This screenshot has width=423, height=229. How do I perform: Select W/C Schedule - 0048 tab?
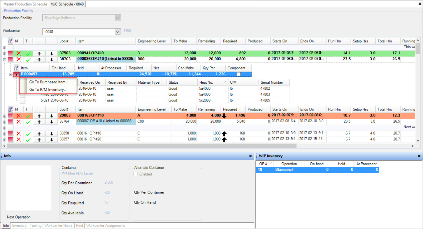pos(67,4)
